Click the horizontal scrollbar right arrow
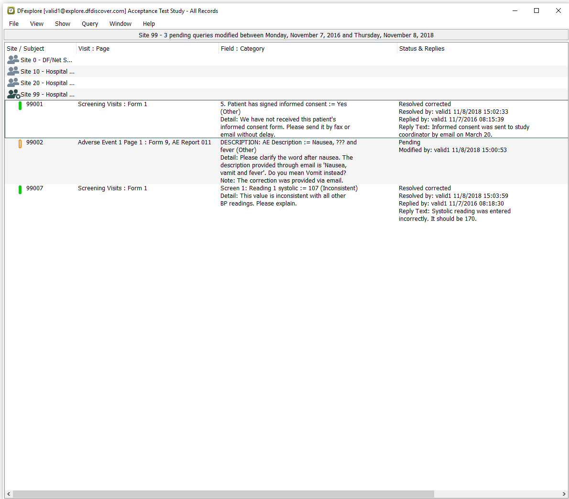The image size is (569, 499). point(564,494)
